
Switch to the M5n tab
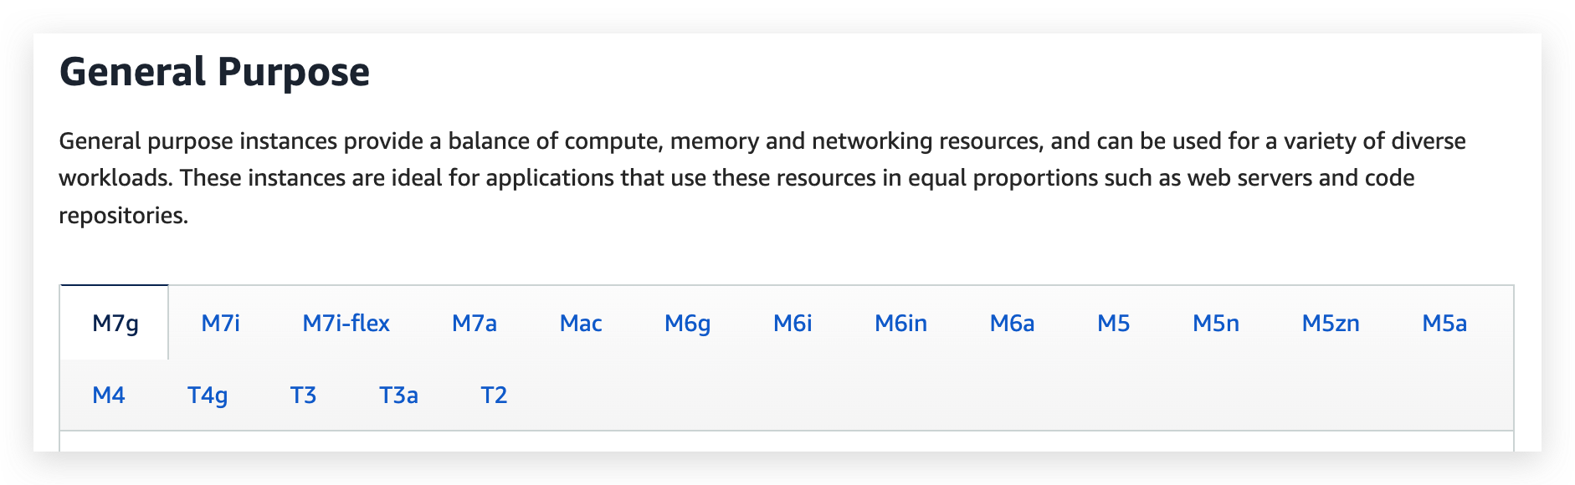pos(1215,324)
